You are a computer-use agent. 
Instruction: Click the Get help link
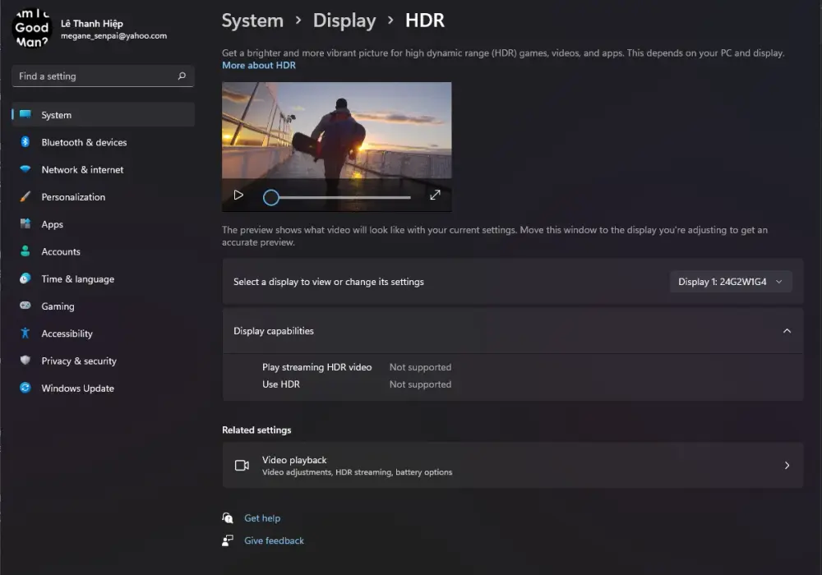point(262,518)
